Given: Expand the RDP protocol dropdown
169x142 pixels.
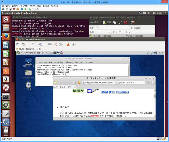Looking at the screenshot, I should (x=93, y=28).
